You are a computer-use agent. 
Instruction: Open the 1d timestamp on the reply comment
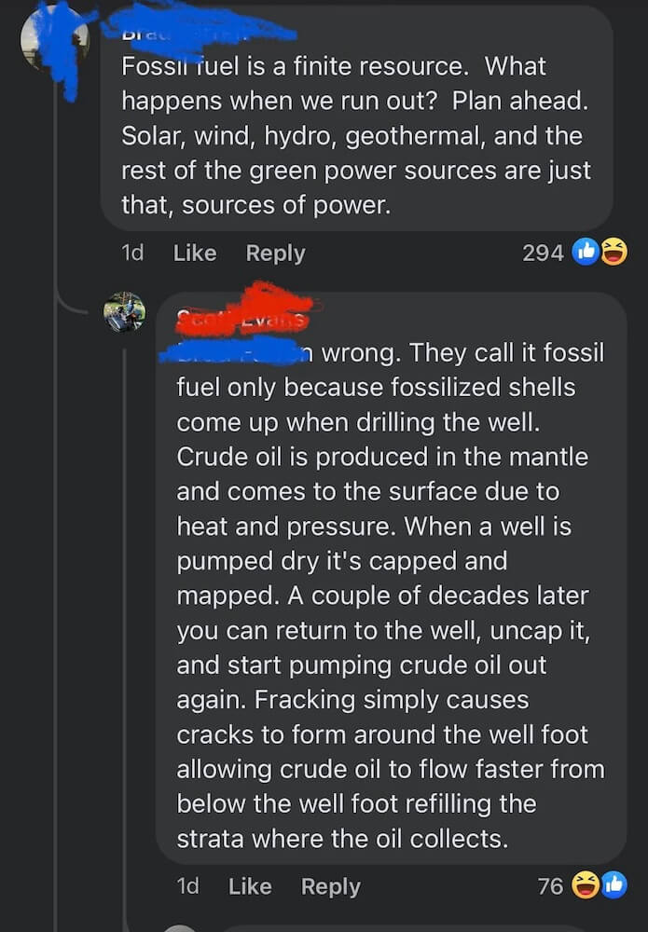(x=187, y=885)
